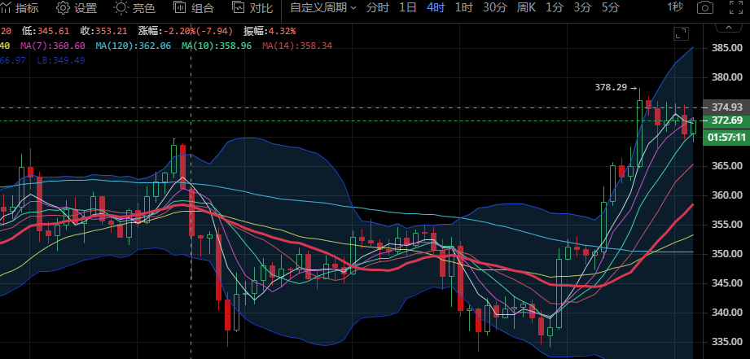
Task: Select the 5分 timeframe
Action: tap(610, 8)
